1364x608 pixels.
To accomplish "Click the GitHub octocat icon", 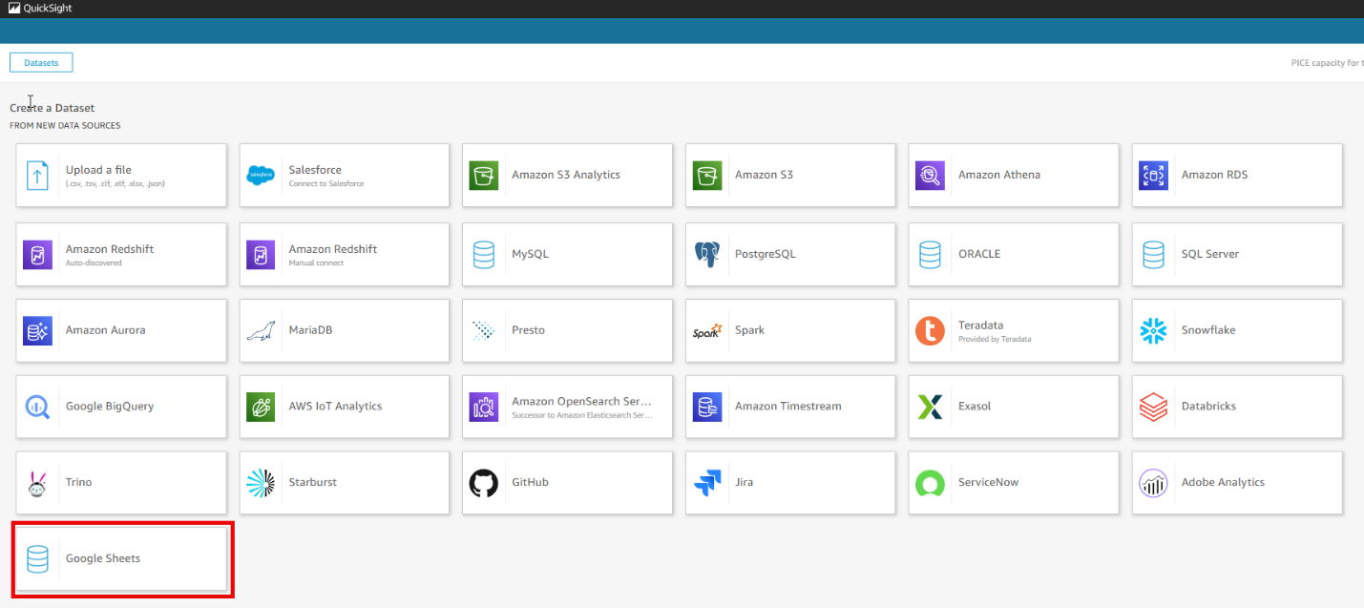I will [484, 483].
